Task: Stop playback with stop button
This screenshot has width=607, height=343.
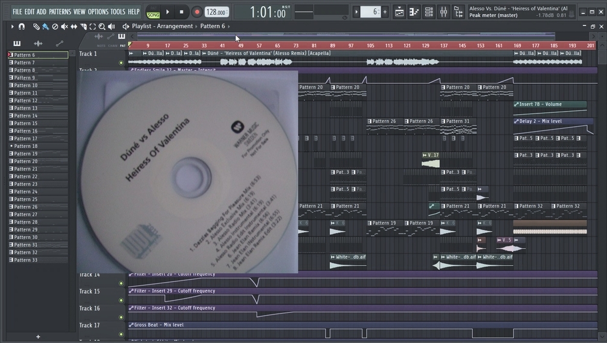Action: click(182, 12)
